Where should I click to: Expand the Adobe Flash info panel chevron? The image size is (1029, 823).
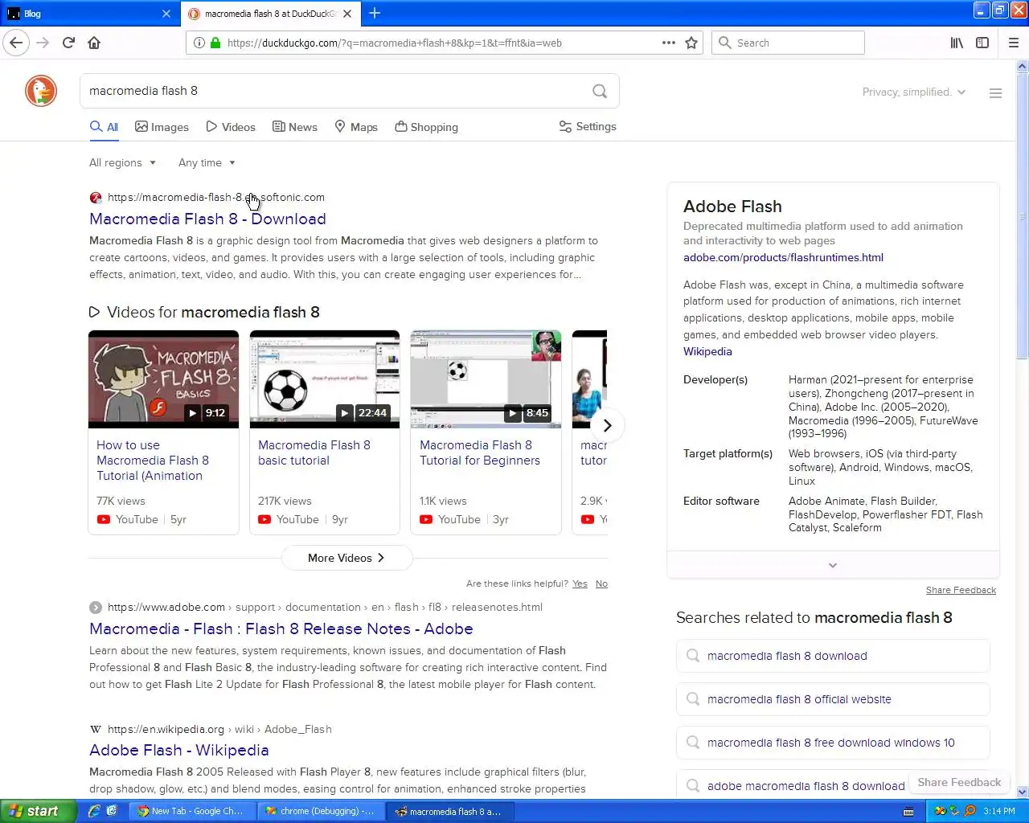tap(833, 565)
